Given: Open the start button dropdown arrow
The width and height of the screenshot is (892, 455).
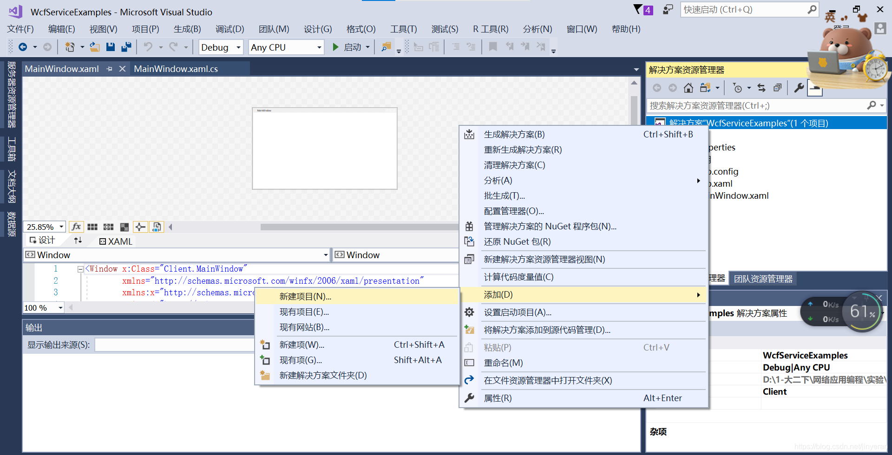Looking at the screenshot, I should pyautogui.click(x=367, y=47).
